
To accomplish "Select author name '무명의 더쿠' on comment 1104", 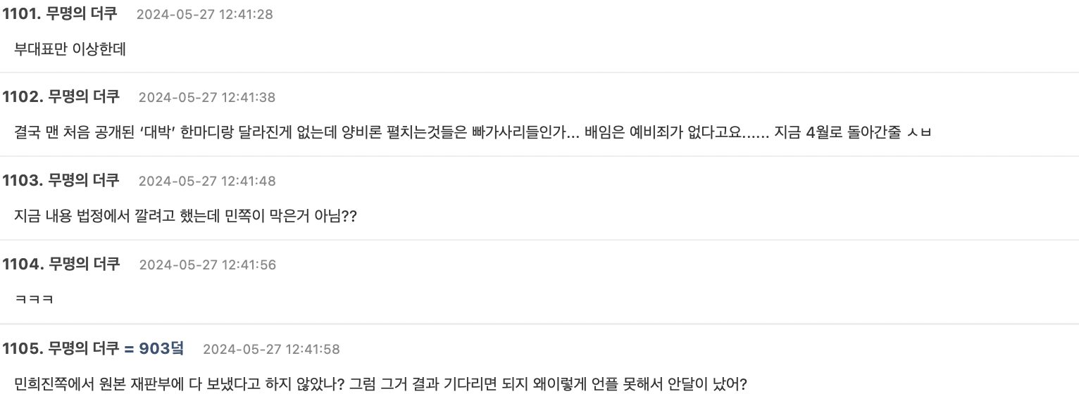I will [84, 264].
